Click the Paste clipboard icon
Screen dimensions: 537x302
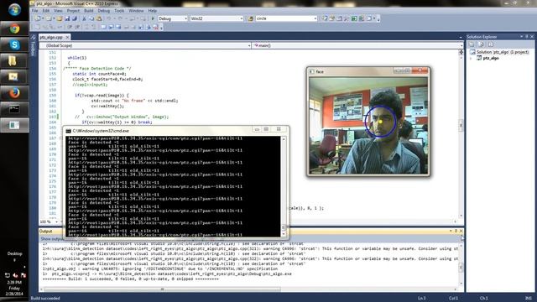pyautogui.click(x=99, y=18)
